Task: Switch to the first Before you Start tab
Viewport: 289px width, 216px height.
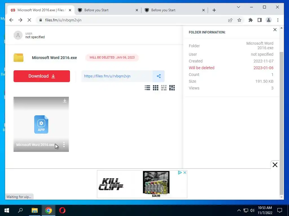Action: [x=108, y=10]
